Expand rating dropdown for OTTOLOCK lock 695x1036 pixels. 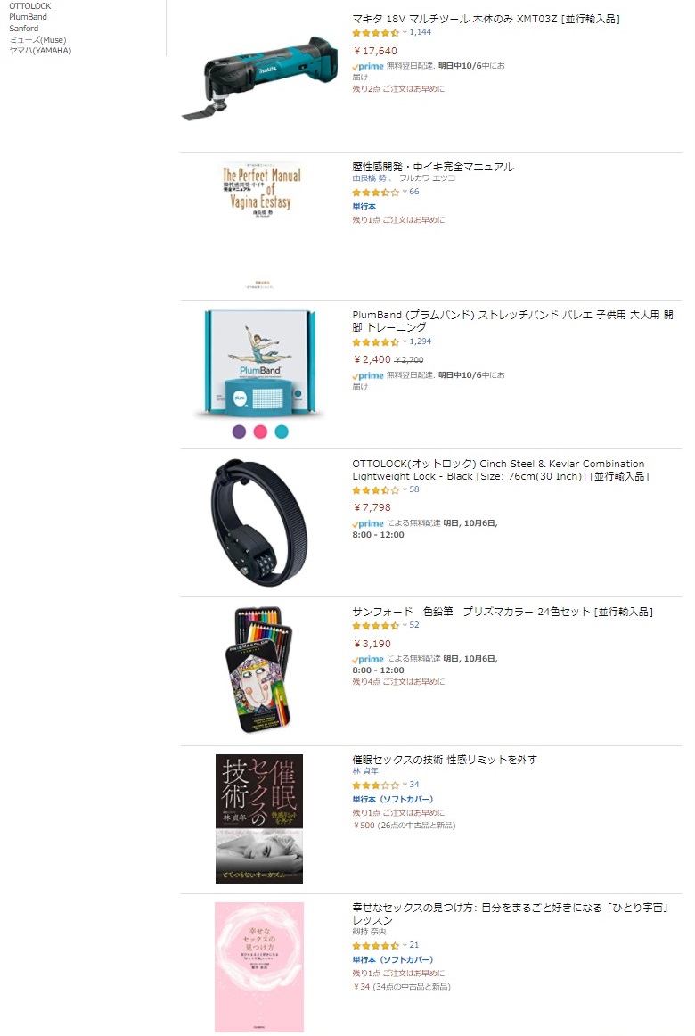tap(405, 489)
